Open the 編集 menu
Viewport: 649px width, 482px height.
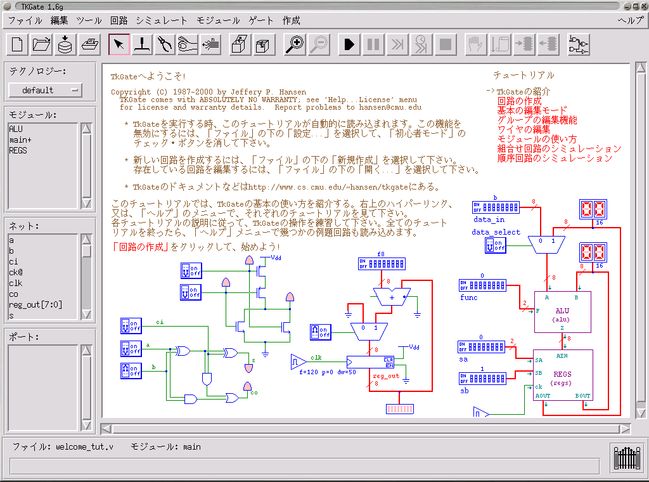tap(59, 20)
